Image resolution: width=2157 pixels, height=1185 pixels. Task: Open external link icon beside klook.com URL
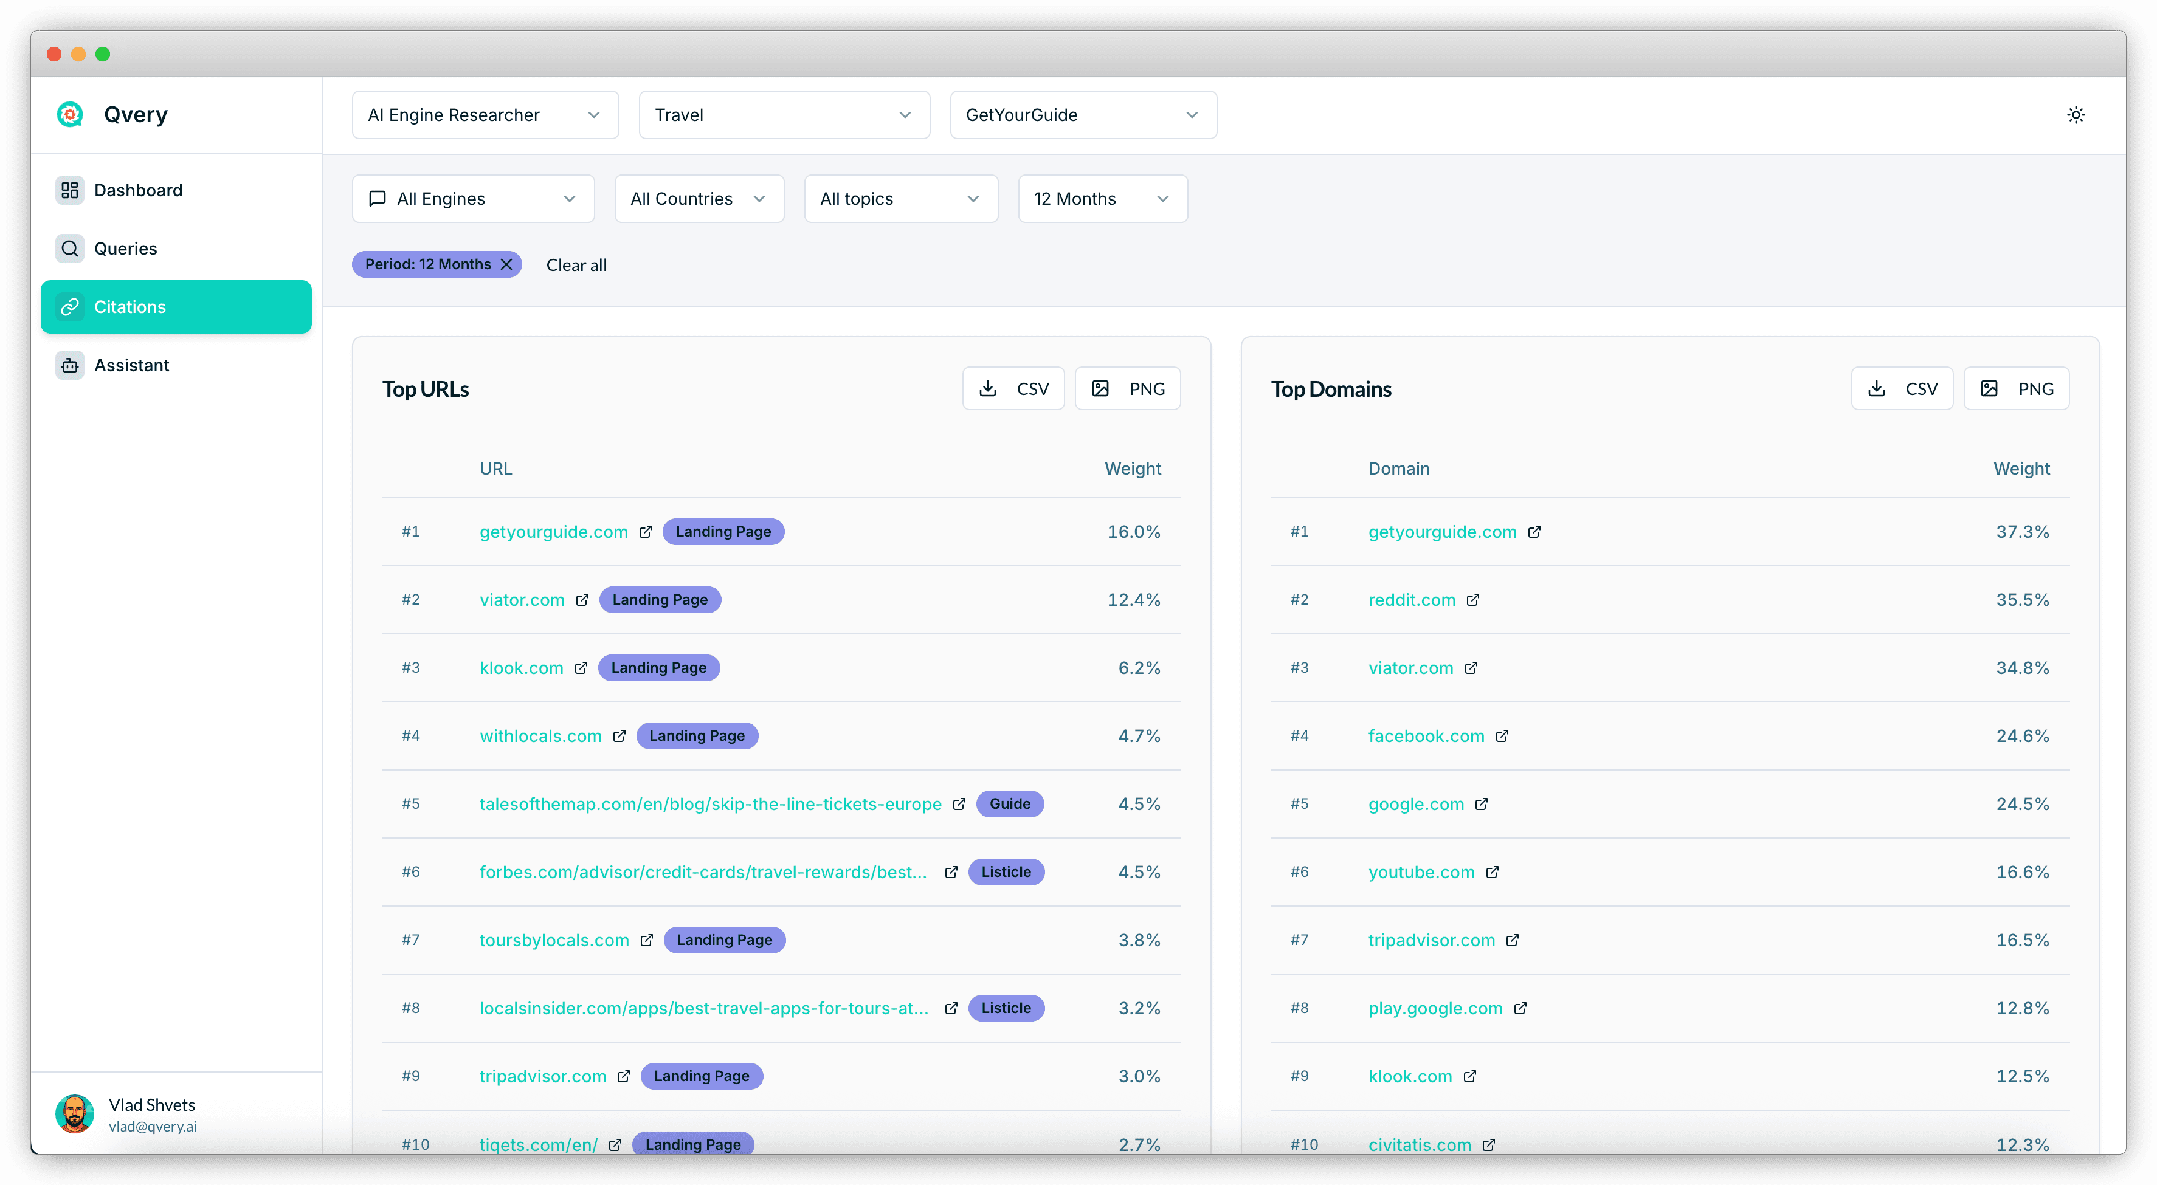tap(581, 668)
